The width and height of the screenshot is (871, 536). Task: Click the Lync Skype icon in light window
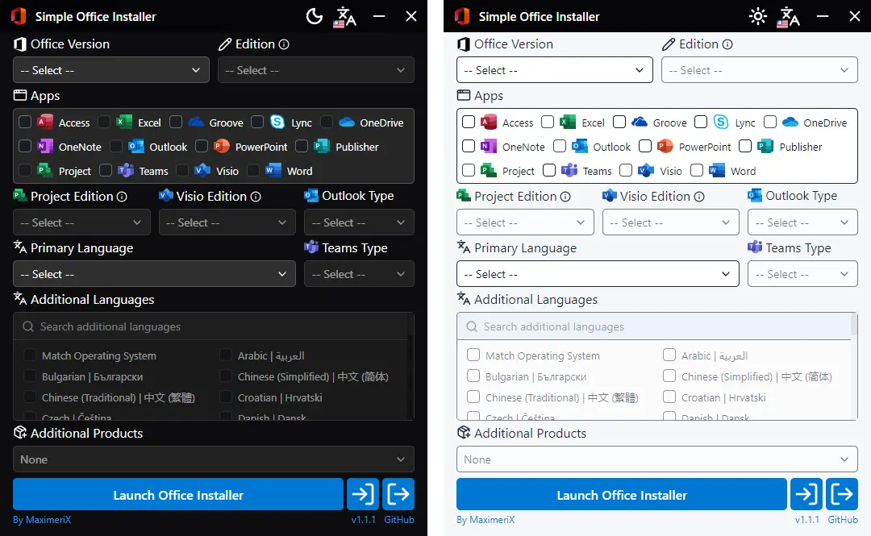[x=721, y=123]
